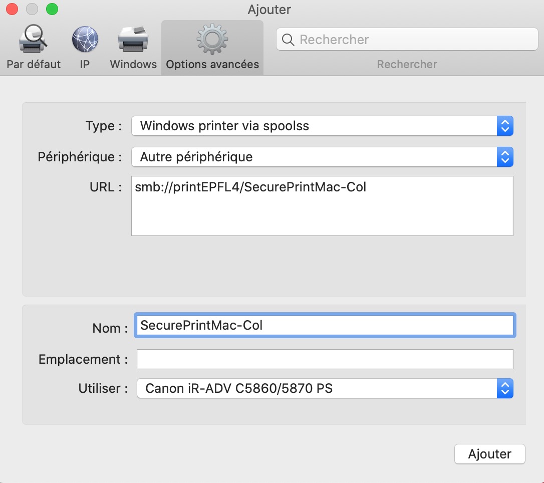Click the Options avancées tab label
This screenshot has height=483, width=544.
[x=212, y=65]
